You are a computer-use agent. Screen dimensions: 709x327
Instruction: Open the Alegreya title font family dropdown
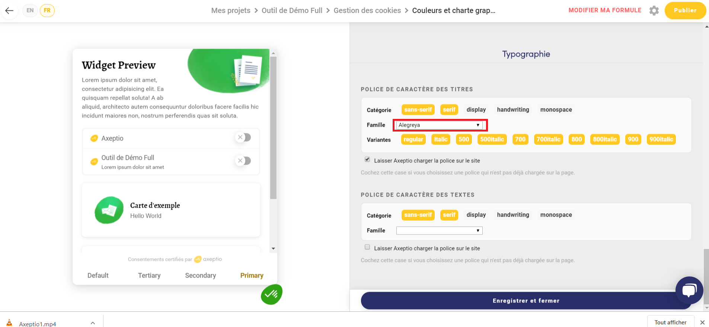coord(440,125)
